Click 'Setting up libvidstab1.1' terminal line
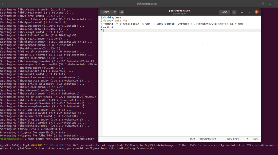Image resolution: width=278 pixels, height=155 pixels. [36, 10]
